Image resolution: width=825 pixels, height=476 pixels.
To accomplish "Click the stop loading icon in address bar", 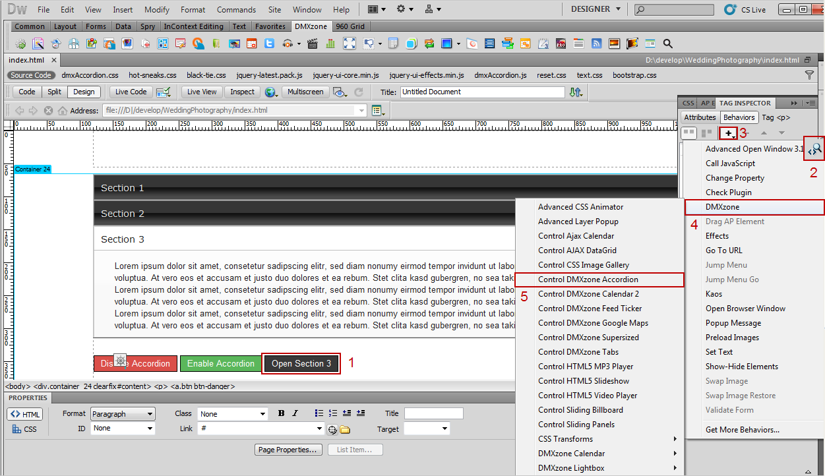I will tap(48, 110).
